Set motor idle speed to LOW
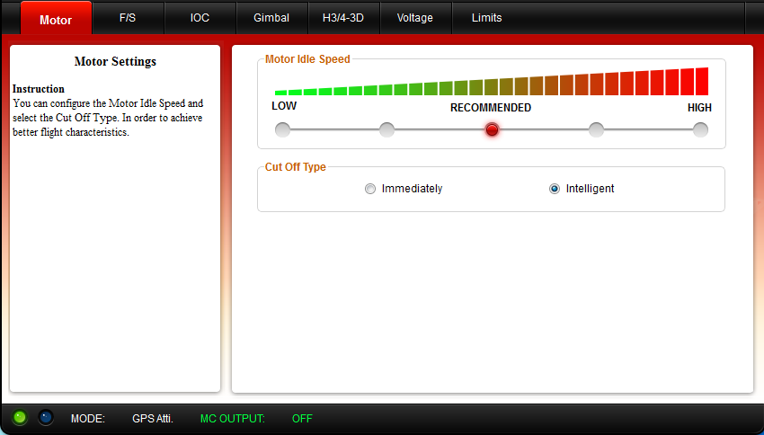This screenshot has width=764, height=435. 283,129
